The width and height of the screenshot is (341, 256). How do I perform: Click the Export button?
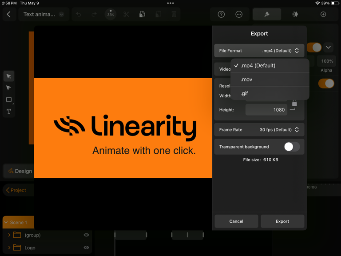coord(282,221)
